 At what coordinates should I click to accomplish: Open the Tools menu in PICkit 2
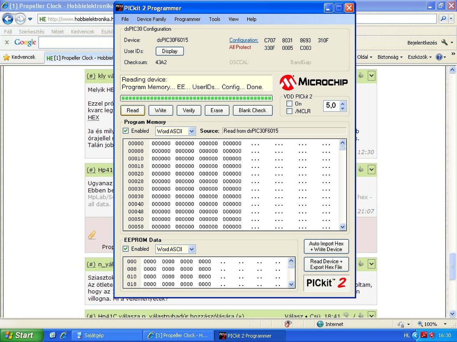coord(215,19)
